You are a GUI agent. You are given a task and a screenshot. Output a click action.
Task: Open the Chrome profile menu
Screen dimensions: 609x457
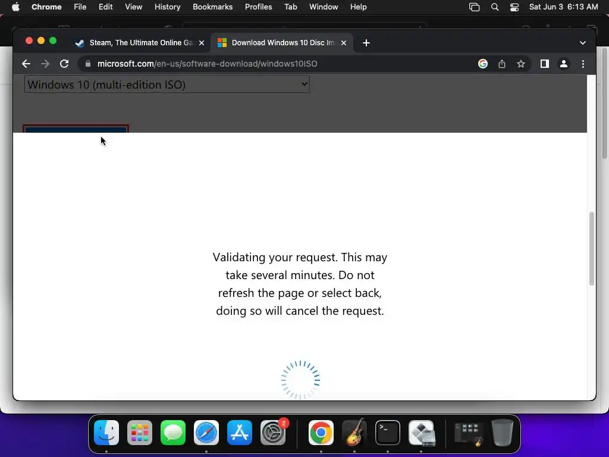[x=564, y=64]
